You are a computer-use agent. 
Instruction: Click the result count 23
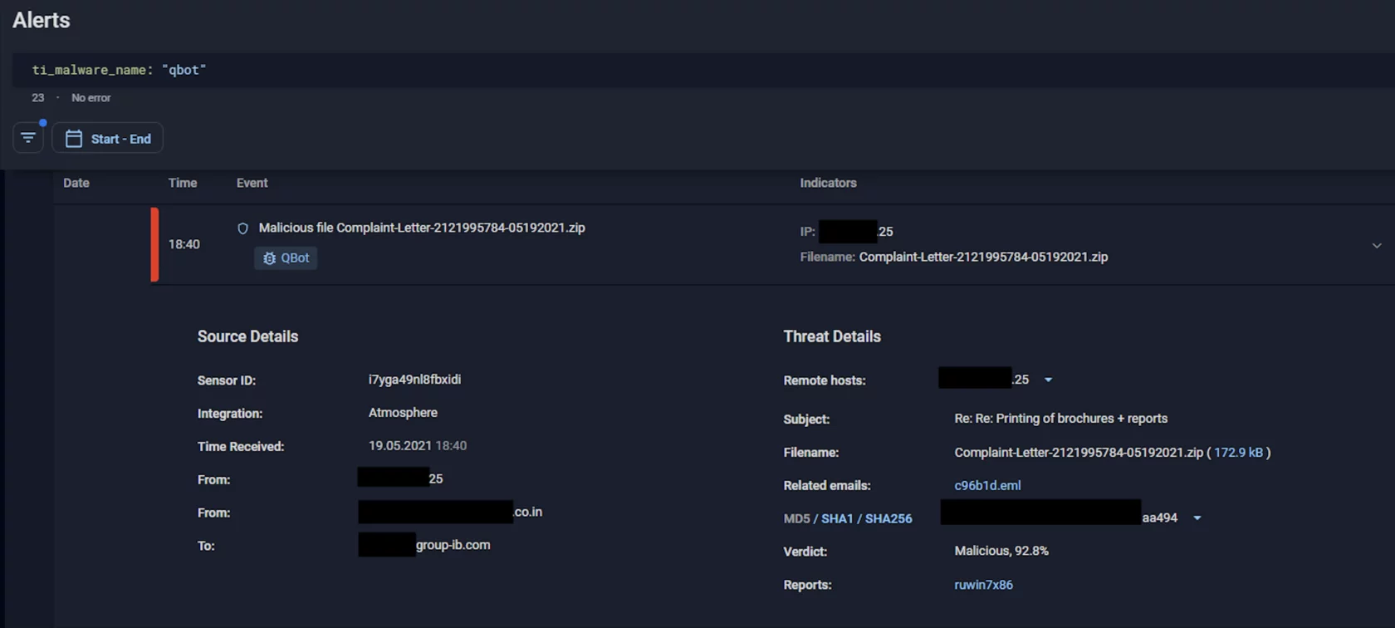(38, 98)
